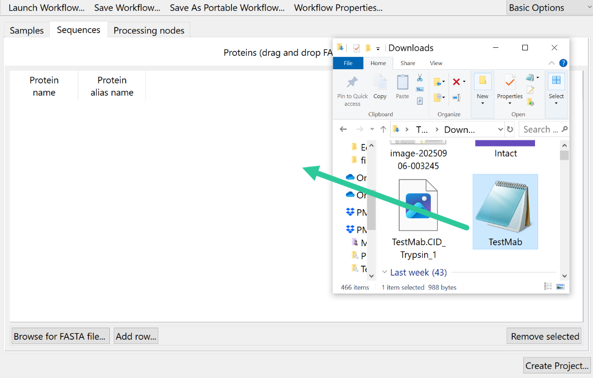The width and height of the screenshot is (593, 378).
Task: Expand the Properties dropdown arrow
Action: 510,103
